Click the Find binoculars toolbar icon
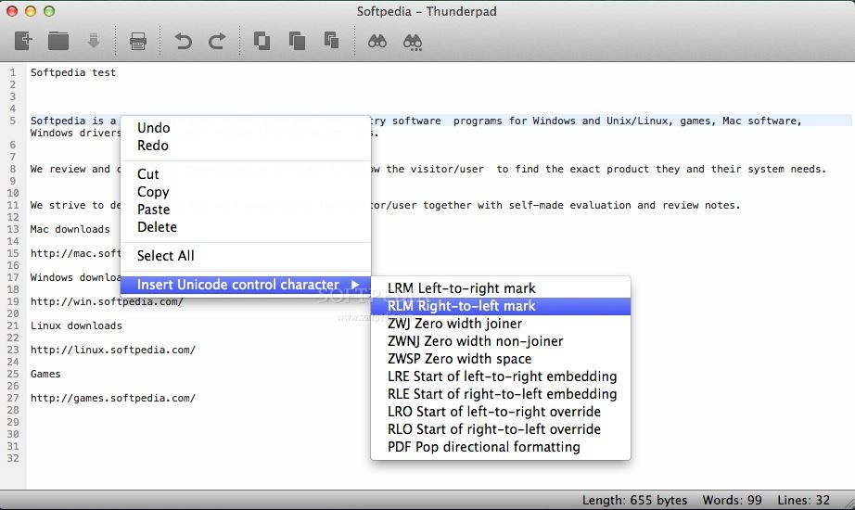 377,42
